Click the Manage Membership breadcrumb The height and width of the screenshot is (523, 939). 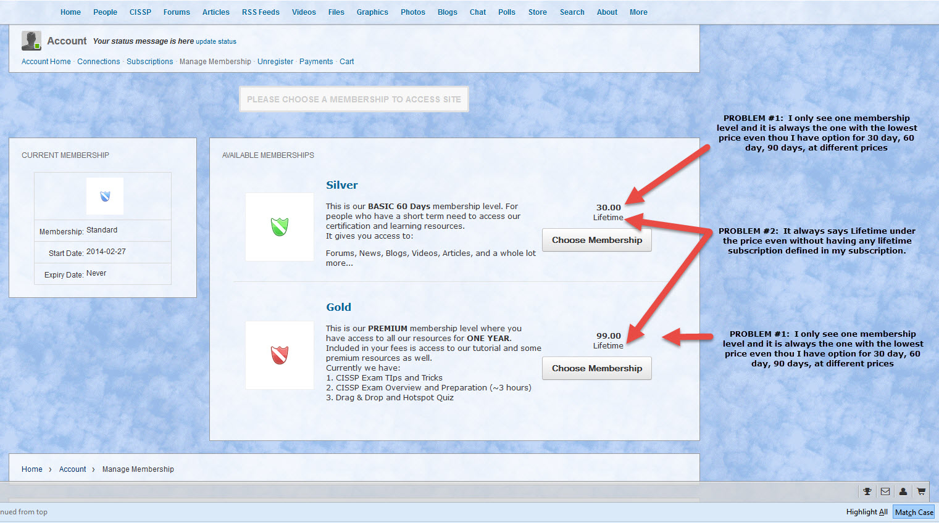coord(138,469)
